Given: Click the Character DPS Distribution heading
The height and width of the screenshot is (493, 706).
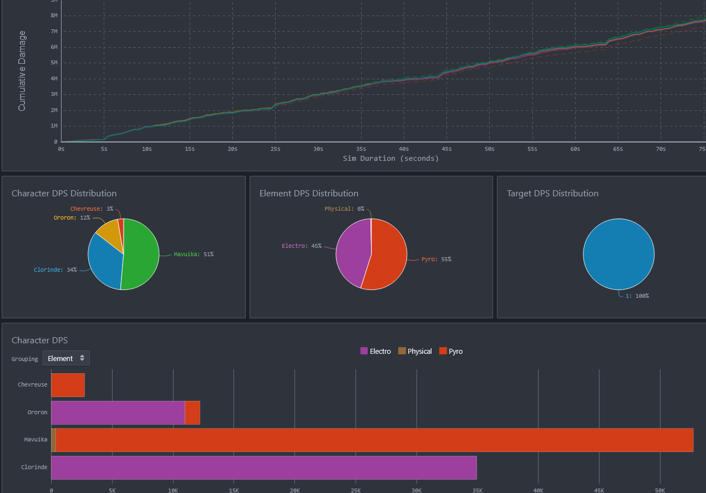Looking at the screenshot, I should 64,194.
